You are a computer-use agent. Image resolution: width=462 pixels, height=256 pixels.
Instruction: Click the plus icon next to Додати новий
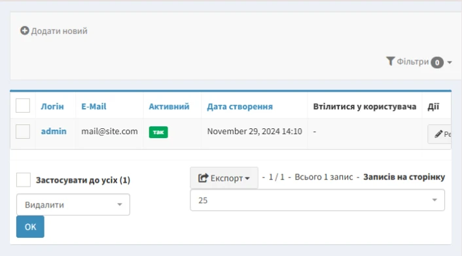pyautogui.click(x=24, y=31)
